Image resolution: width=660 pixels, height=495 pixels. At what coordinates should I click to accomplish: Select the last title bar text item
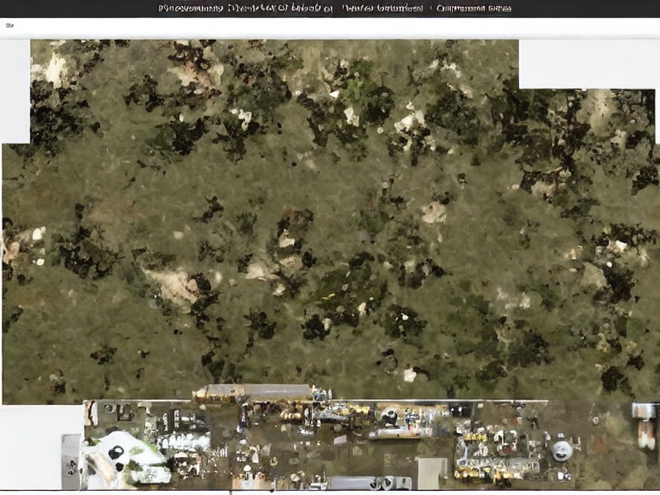[474, 8]
